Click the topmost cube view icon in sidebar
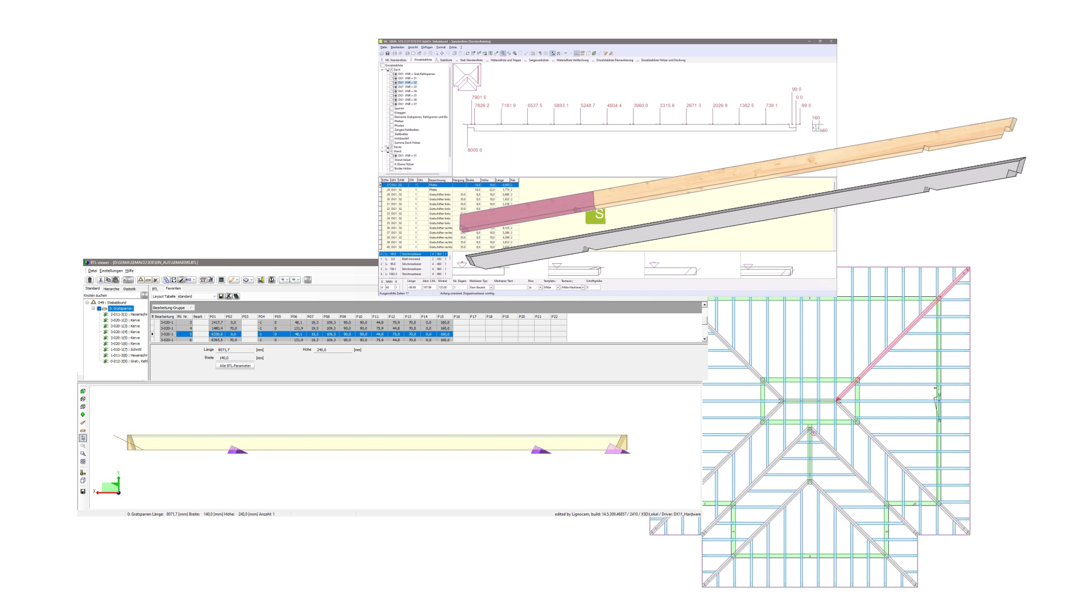 click(82, 391)
